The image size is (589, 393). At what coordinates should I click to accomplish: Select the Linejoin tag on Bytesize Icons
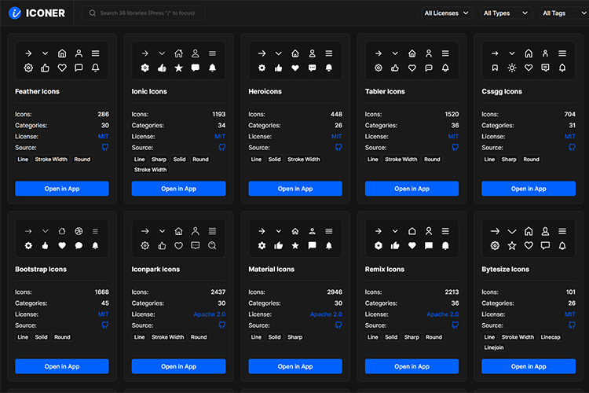click(x=494, y=347)
